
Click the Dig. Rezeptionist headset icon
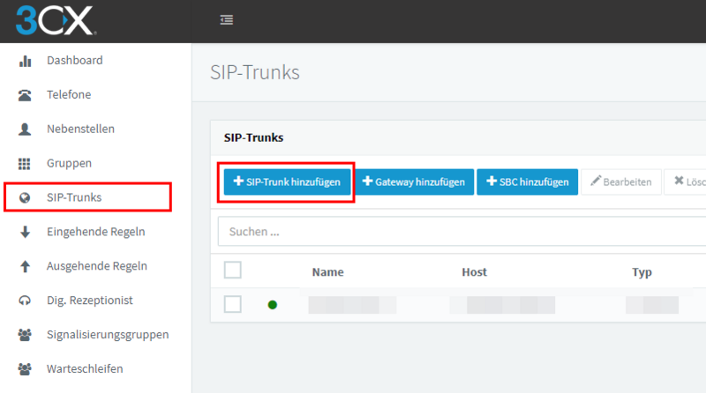coord(25,300)
